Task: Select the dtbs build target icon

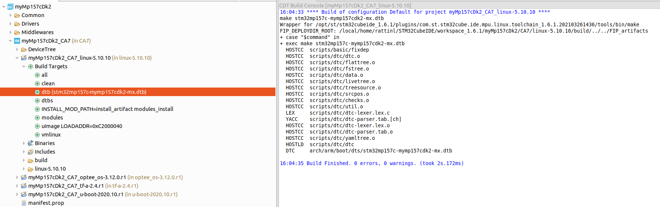Action: point(37,101)
